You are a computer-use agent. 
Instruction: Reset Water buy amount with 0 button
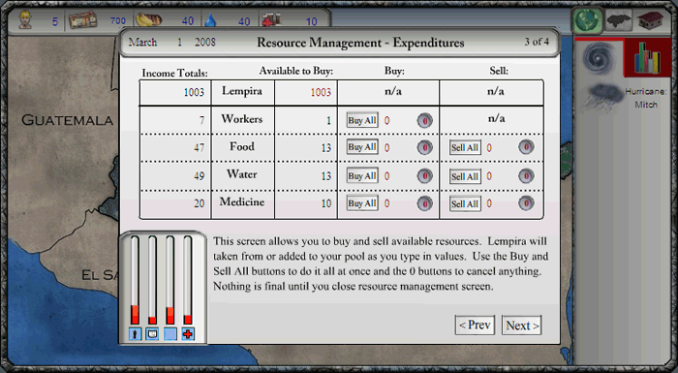click(x=424, y=176)
